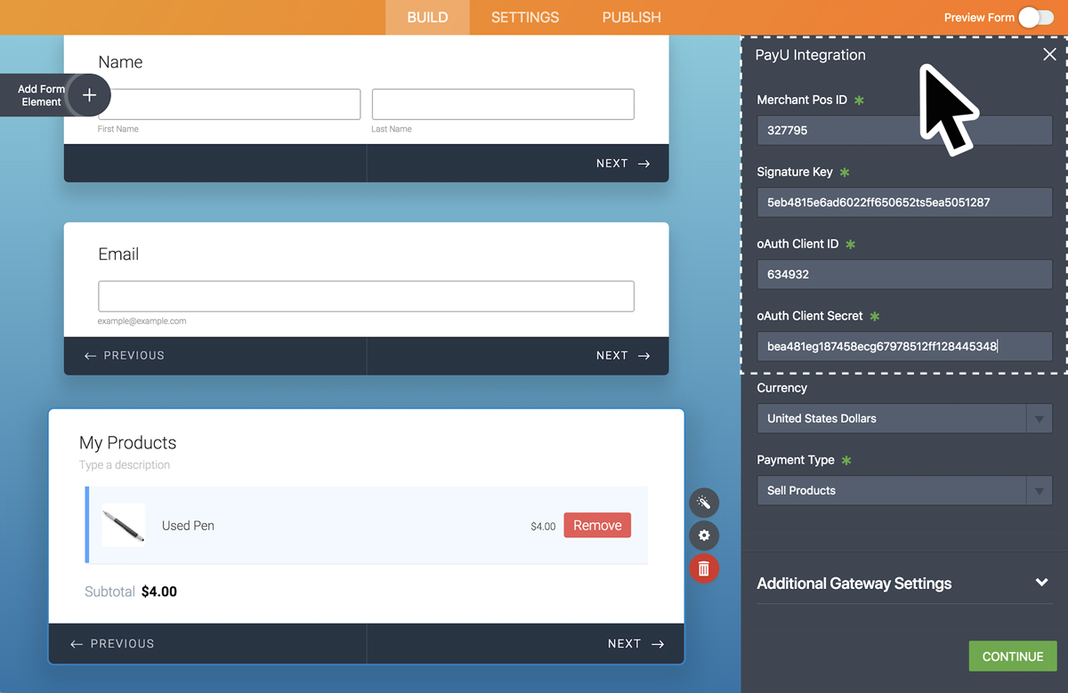Image resolution: width=1068 pixels, height=693 pixels.
Task: Edit the oAuth Client Secret field
Action: click(x=904, y=346)
